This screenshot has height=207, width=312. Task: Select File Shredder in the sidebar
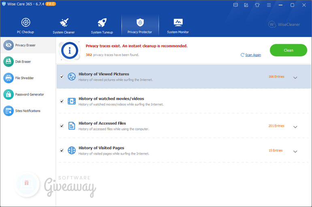(24, 78)
